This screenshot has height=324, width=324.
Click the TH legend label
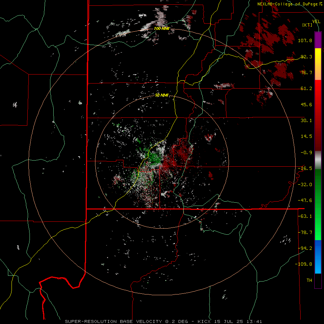(x=309, y=280)
